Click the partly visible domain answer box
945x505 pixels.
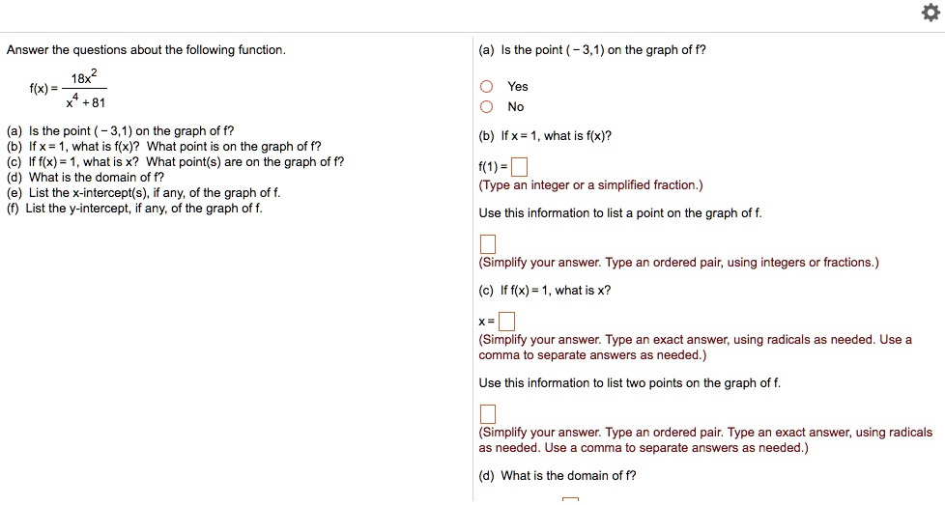(x=570, y=500)
